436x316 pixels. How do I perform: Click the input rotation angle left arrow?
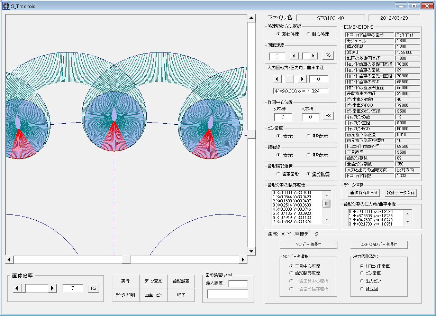277,79
